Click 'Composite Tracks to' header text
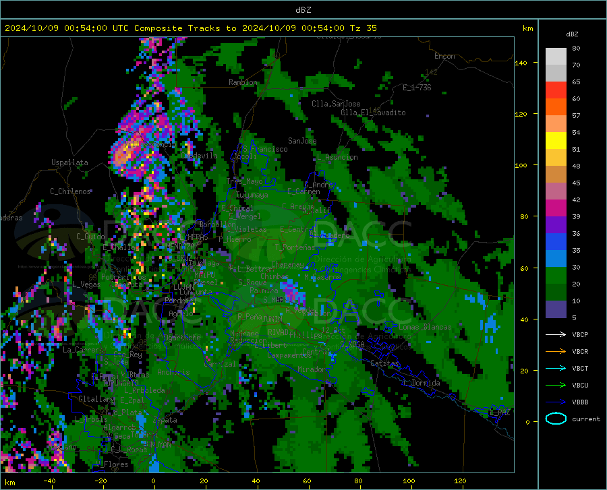The width and height of the screenshot is (607, 490). 185,28
